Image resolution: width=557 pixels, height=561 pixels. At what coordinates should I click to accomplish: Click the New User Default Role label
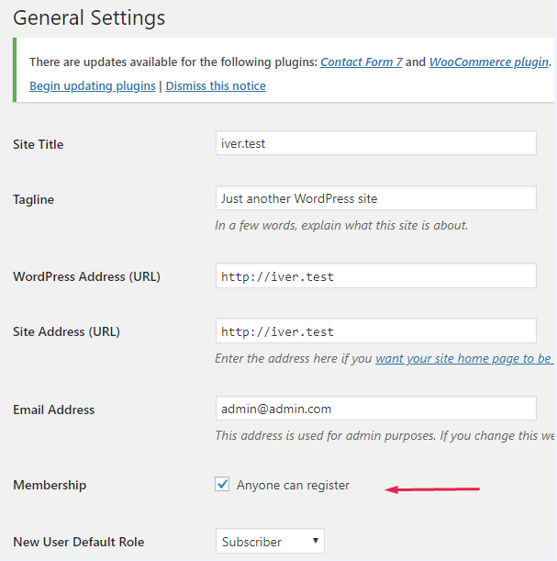pos(78,543)
